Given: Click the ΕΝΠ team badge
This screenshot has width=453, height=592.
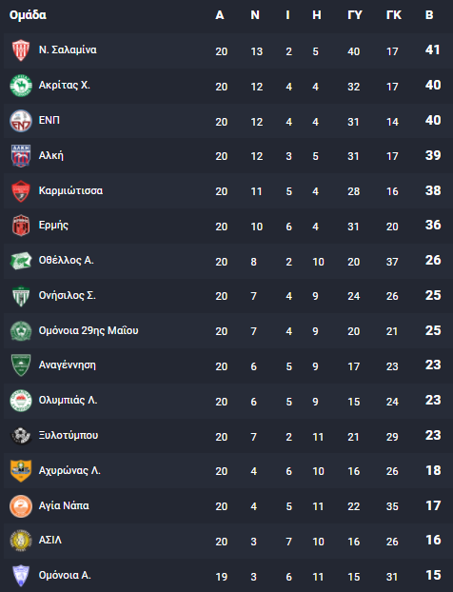Looking at the screenshot, I should [x=21, y=121].
